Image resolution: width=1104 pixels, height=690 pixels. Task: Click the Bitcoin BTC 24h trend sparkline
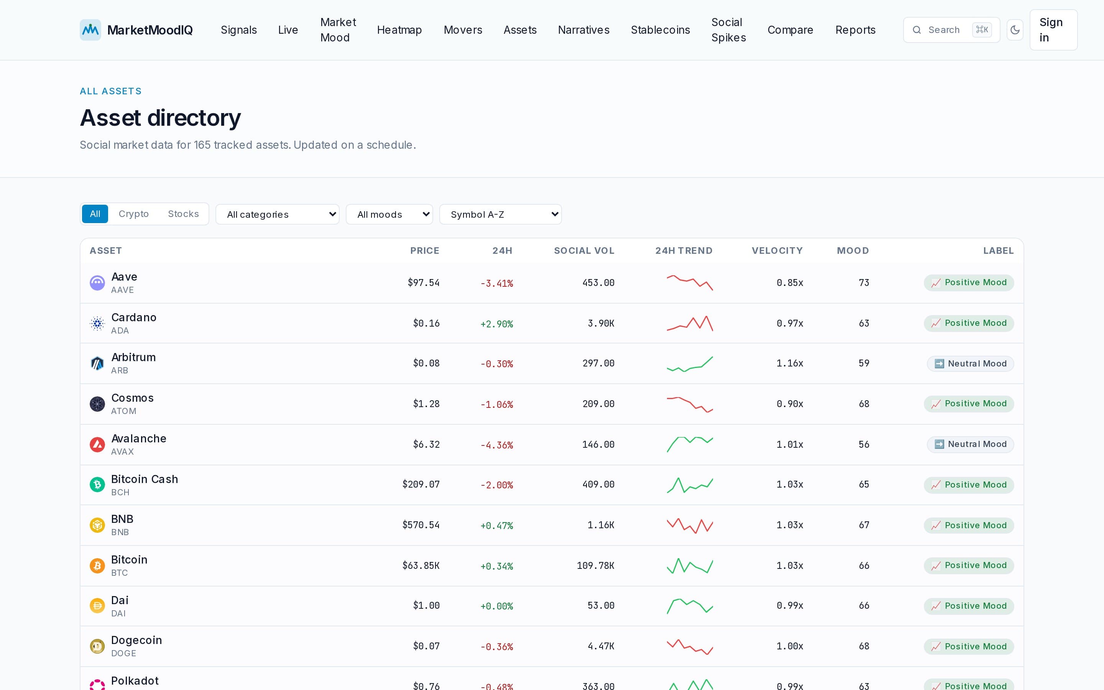(690, 566)
